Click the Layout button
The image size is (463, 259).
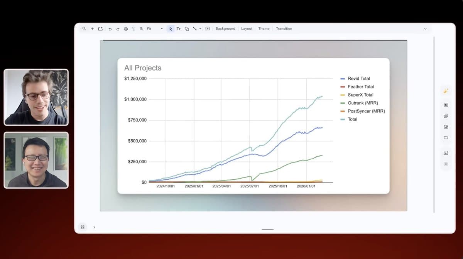point(247,28)
